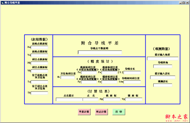
Task: Click the (起始数据) section label
Action: click(x=39, y=39)
